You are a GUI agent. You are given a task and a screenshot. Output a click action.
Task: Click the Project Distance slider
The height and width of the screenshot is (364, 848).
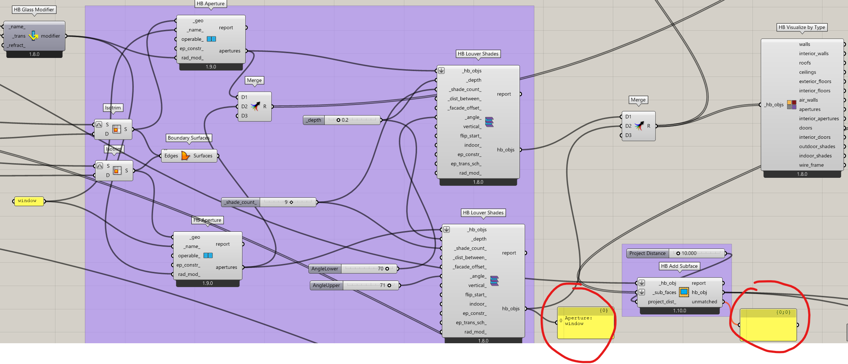click(x=678, y=253)
